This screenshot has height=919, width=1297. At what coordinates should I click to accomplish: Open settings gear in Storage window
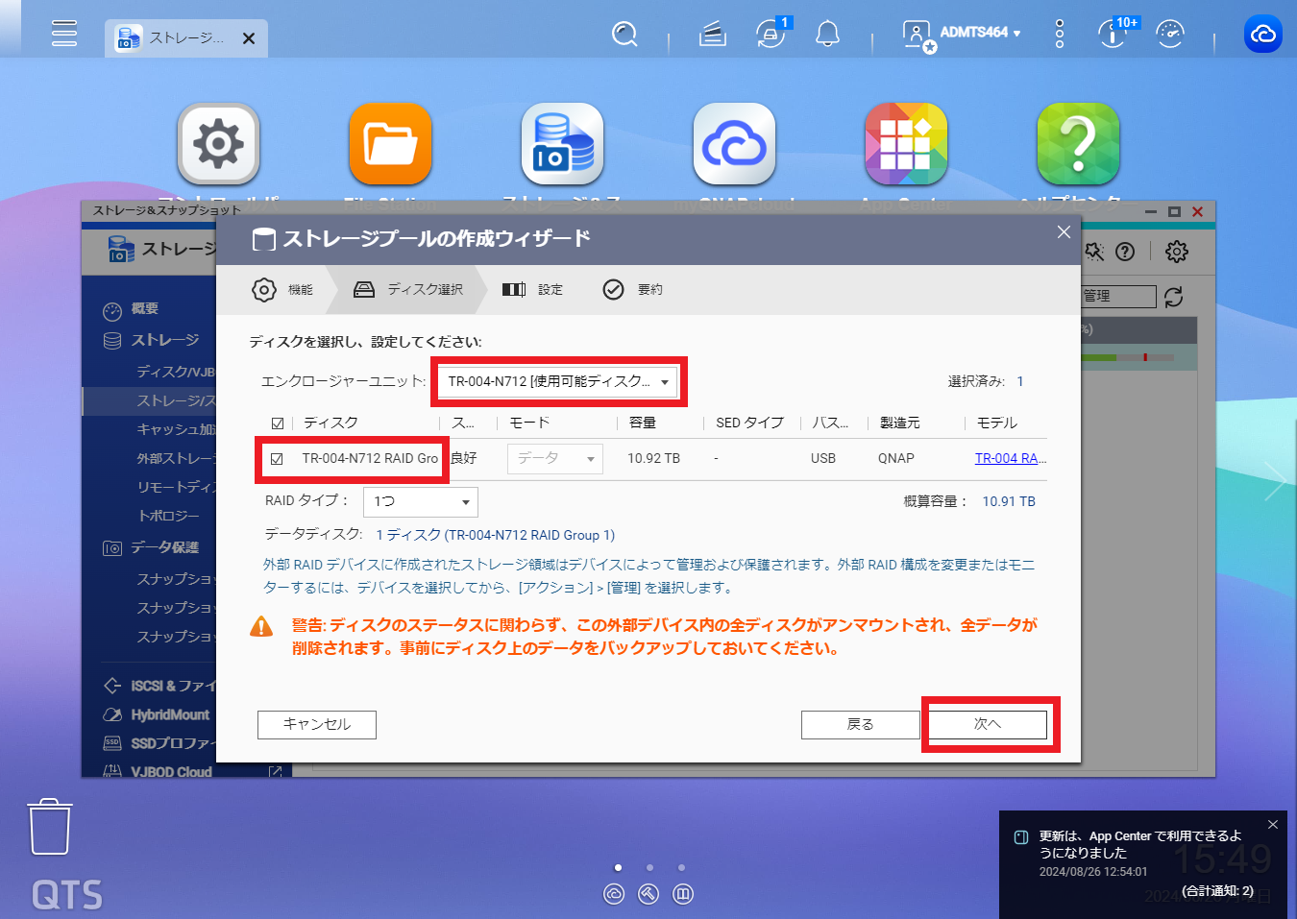[1176, 252]
